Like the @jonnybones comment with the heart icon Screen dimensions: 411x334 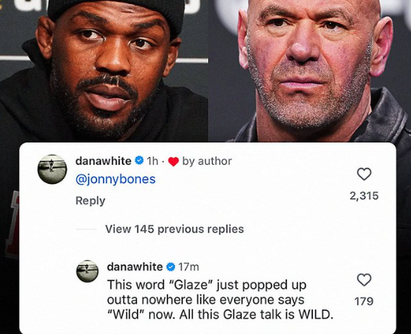tap(364, 174)
